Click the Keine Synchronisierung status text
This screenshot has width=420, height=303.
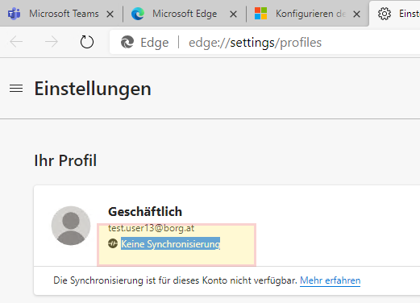pyautogui.click(x=170, y=244)
